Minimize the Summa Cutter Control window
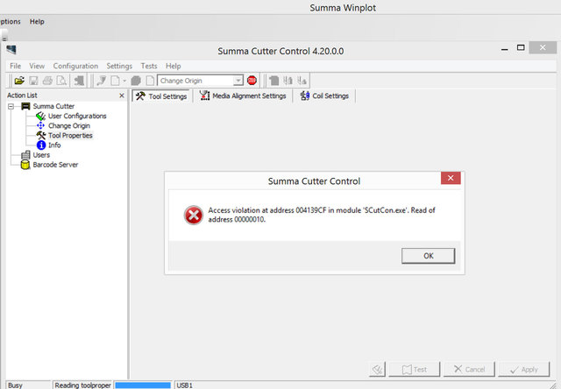561x389 pixels. pyautogui.click(x=505, y=49)
